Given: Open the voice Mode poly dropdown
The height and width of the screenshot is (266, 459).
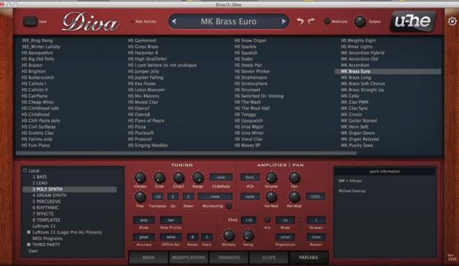Looking at the screenshot, I should click(144, 220).
